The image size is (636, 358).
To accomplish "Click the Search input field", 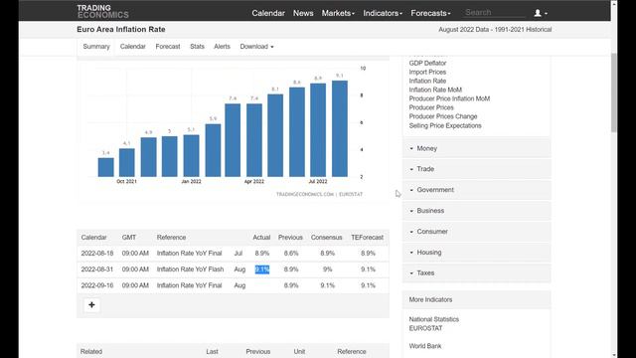I will tap(494, 13).
